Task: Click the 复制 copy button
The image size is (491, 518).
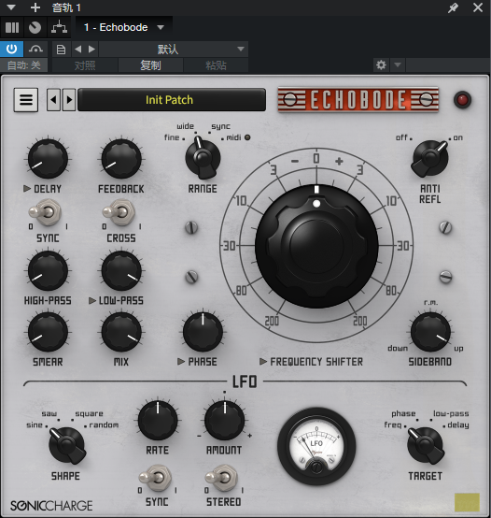Action: point(150,65)
